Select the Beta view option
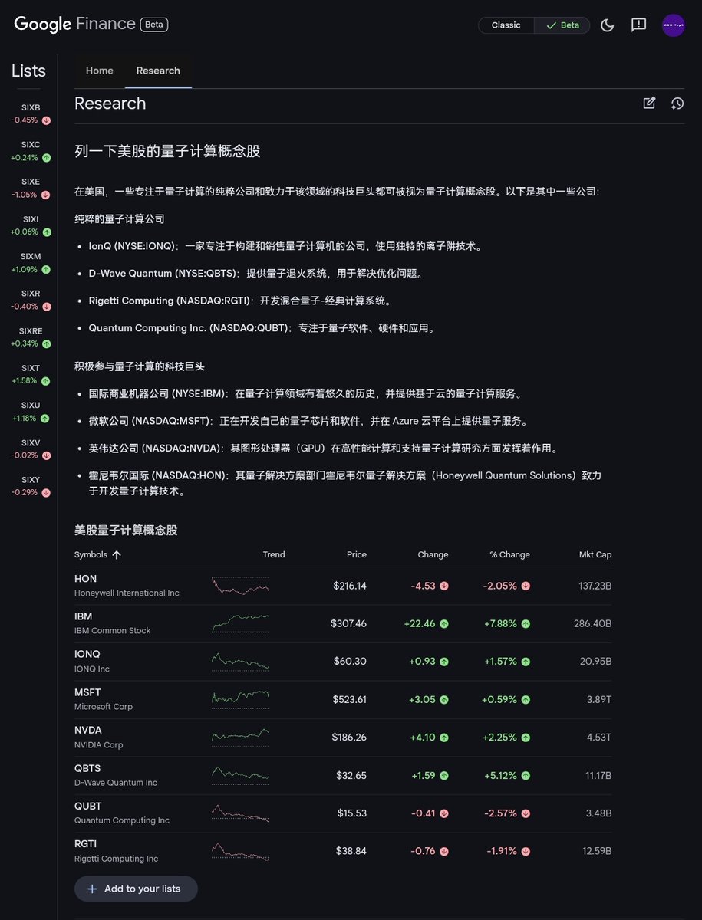 click(562, 25)
